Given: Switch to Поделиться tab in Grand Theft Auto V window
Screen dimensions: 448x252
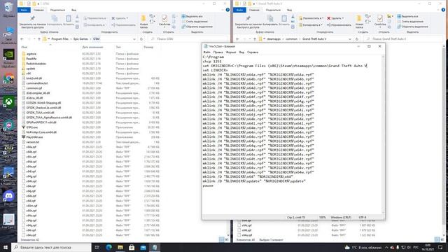Looking at the screenshot, I should point(273,10).
